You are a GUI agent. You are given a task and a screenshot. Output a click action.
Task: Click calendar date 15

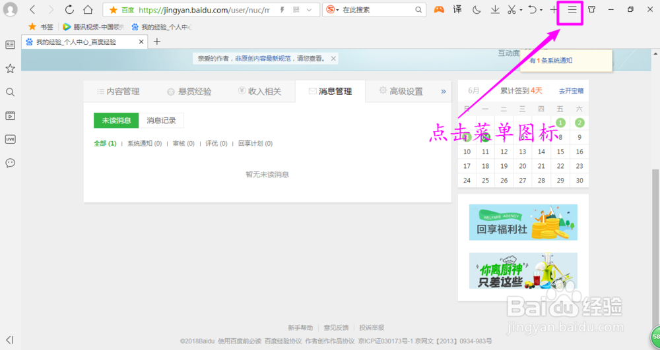pyautogui.click(x=560, y=152)
